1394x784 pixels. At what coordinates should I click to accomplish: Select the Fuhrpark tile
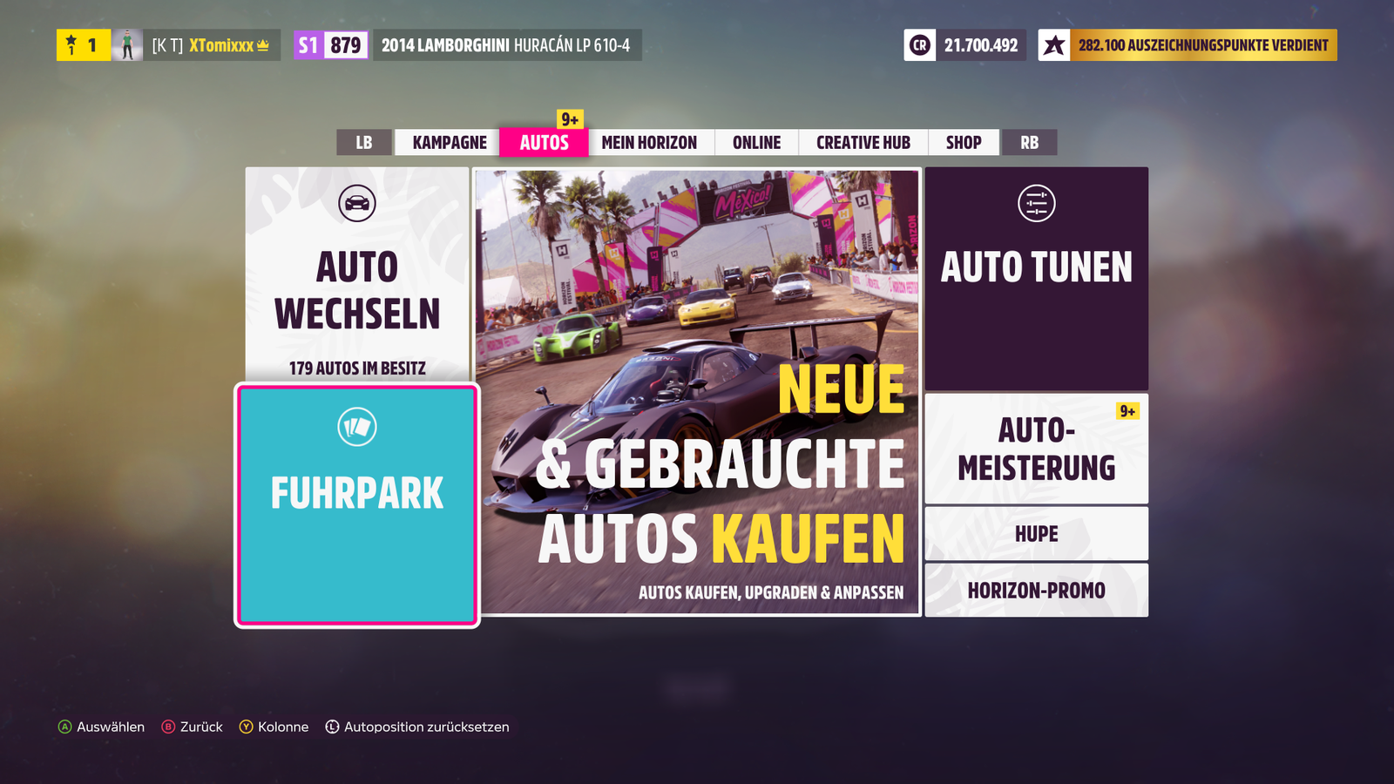[357, 505]
